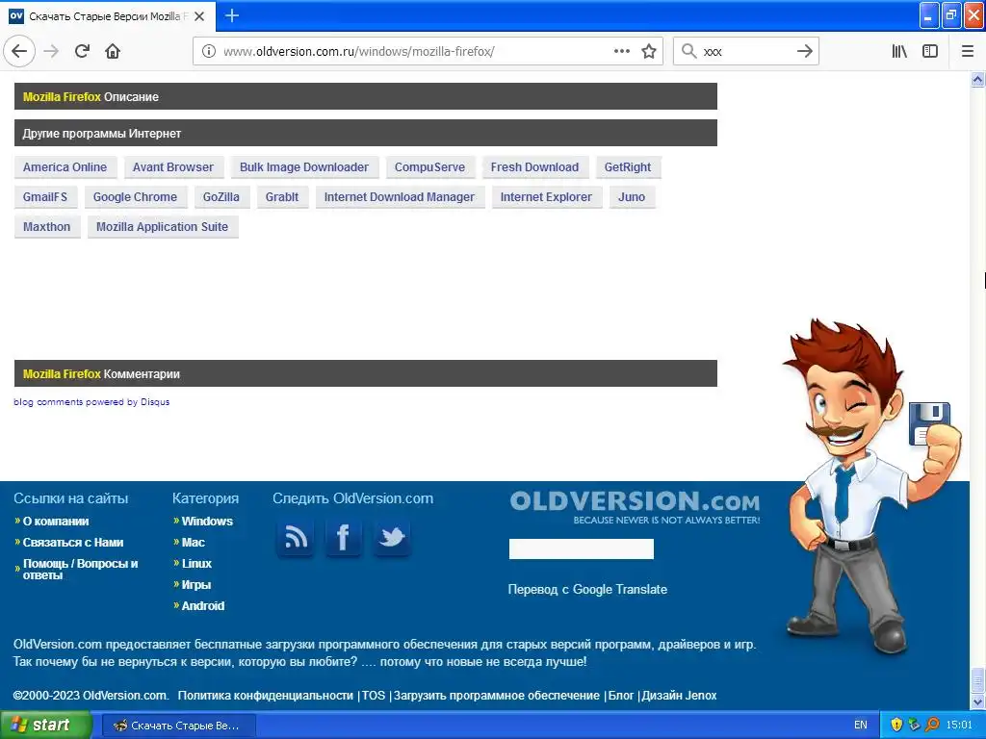
Task: Open the RSS feed icon
Action: click(296, 538)
